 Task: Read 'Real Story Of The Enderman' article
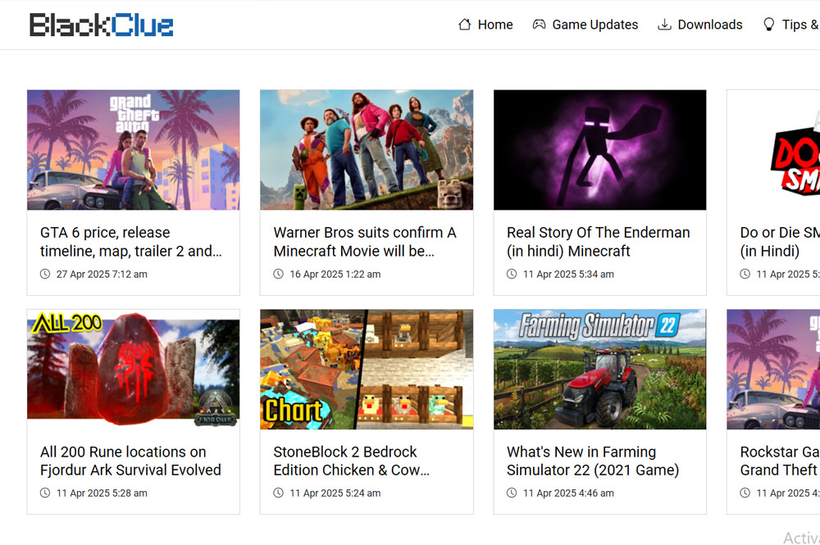tap(599, 242)
